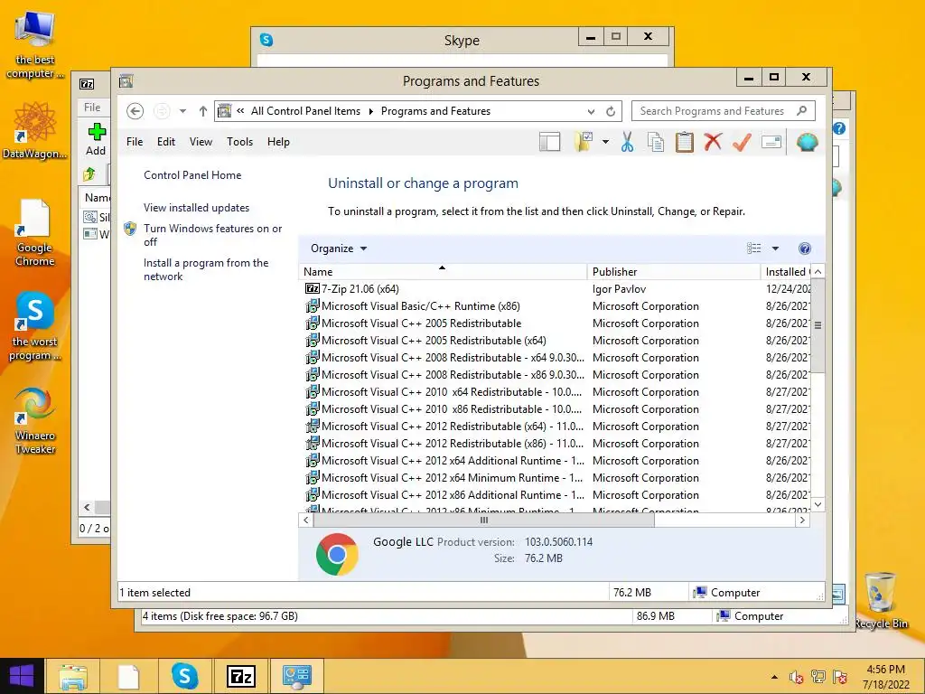This screenshot has height=694, width=925.
Task: Open the File menu in 7-Zip window
Action: click(92, 108)
